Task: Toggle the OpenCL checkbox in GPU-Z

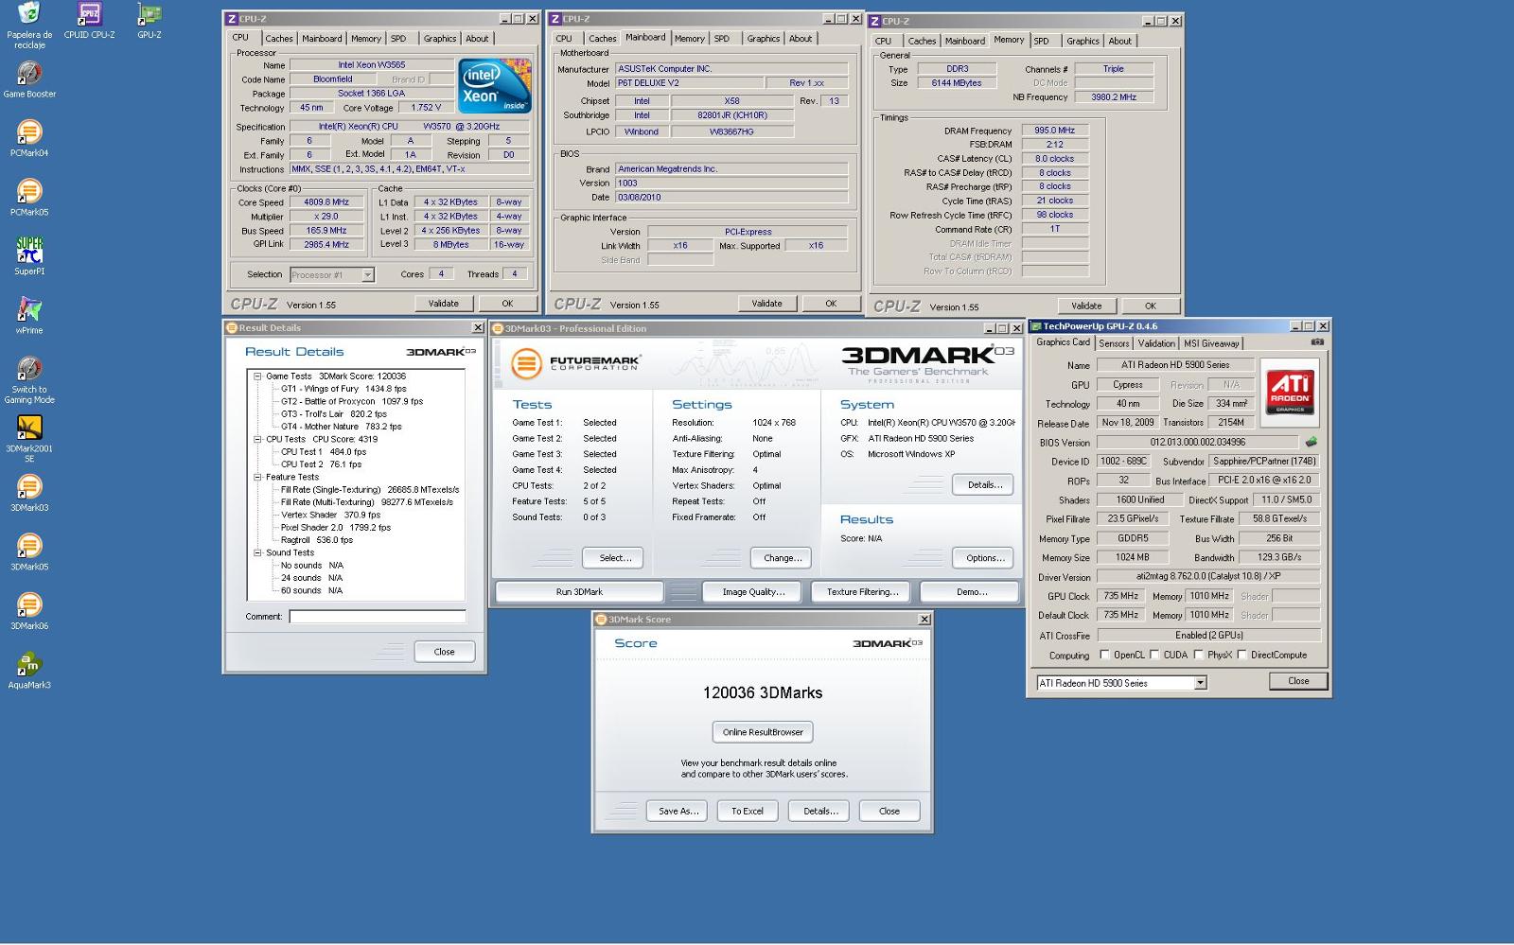Action: tap(1104, 655)
